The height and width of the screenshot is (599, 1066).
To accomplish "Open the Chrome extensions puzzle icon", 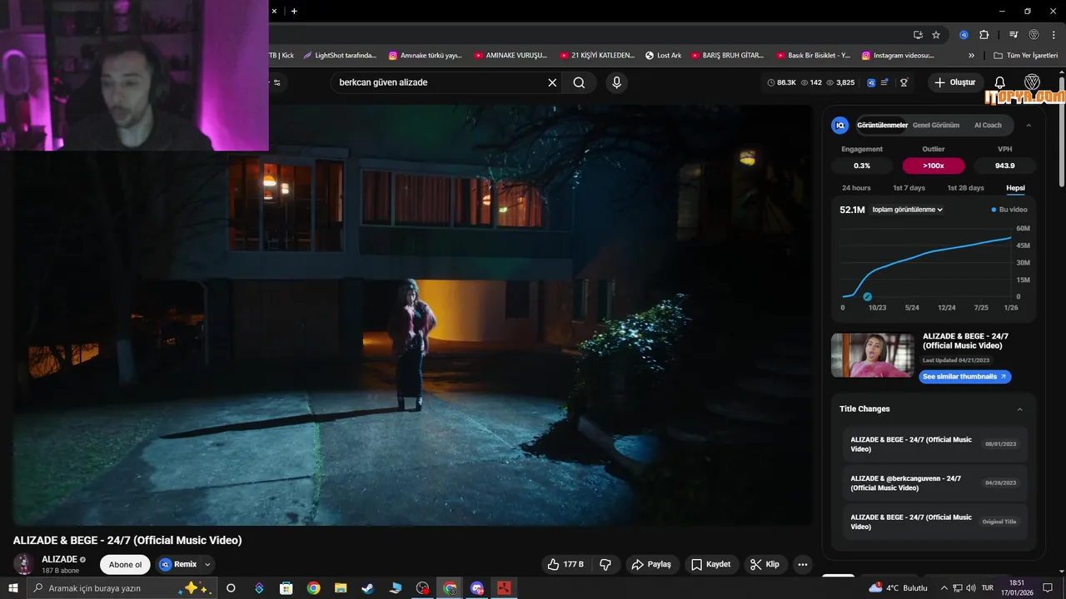I will point(984,35).
